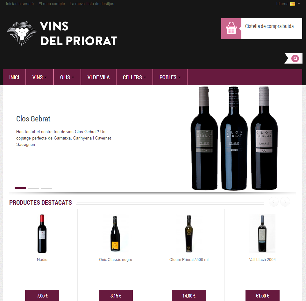The width and height of the screenshot is (306, 301).
Task: Select the first slider indicator bar
Action: (20, 188)
